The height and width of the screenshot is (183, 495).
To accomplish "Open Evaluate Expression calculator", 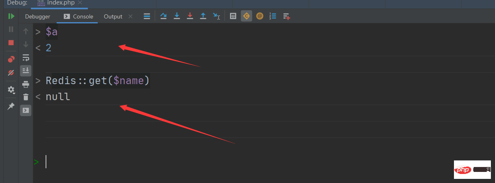I will click(233, 16).
